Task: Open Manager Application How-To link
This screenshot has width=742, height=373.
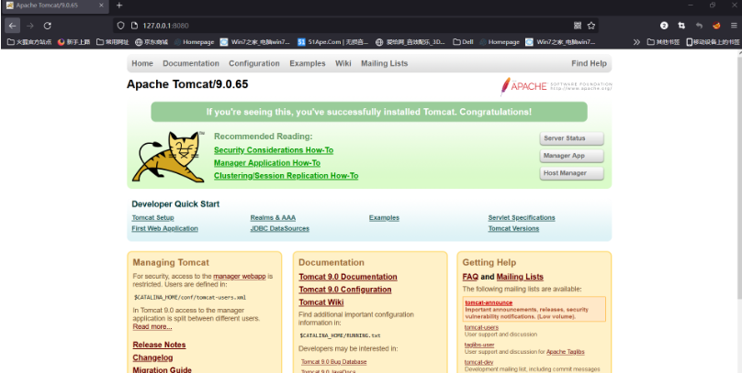Action: click(267, 163)
